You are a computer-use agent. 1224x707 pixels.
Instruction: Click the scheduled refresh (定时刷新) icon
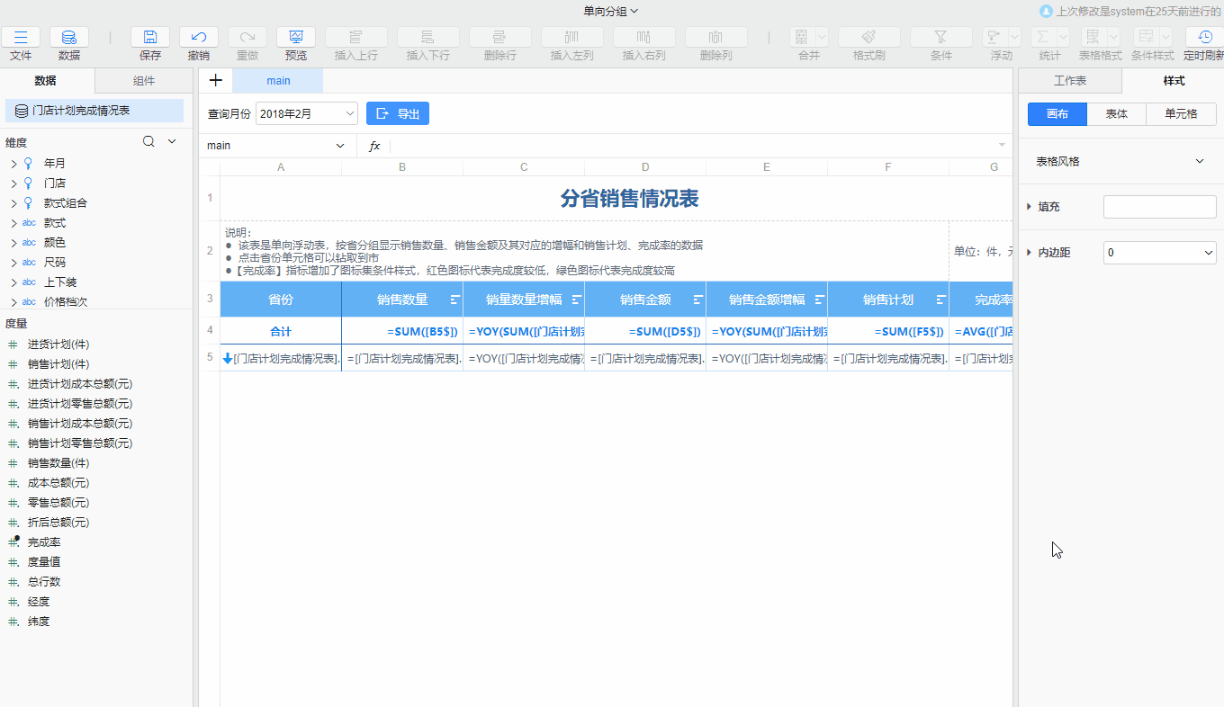point(1204,37)
